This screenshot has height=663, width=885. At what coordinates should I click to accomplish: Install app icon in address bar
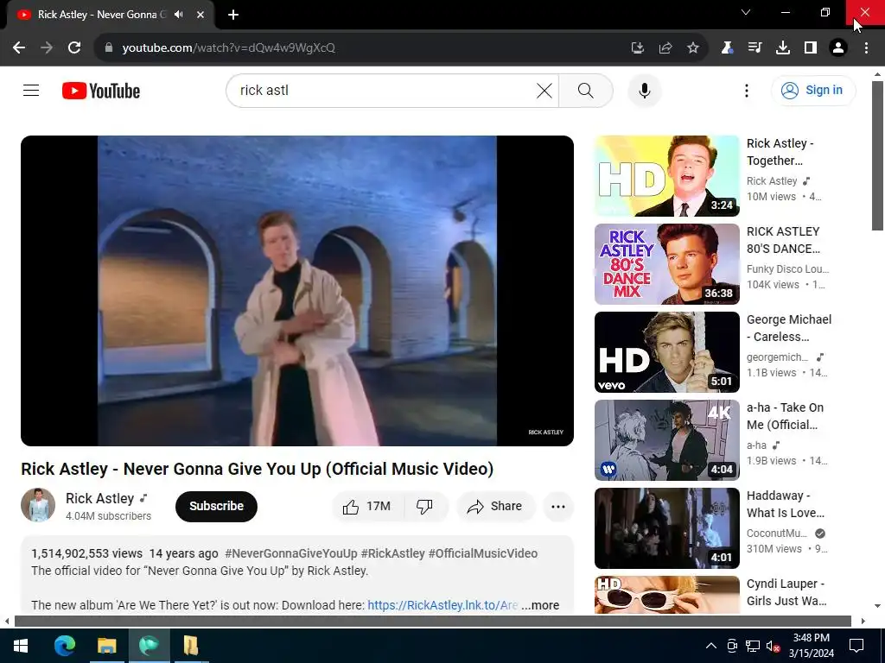[637, 48]
